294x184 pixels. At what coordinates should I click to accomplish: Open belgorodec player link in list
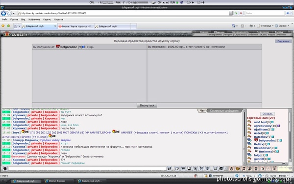coord(268,140)
